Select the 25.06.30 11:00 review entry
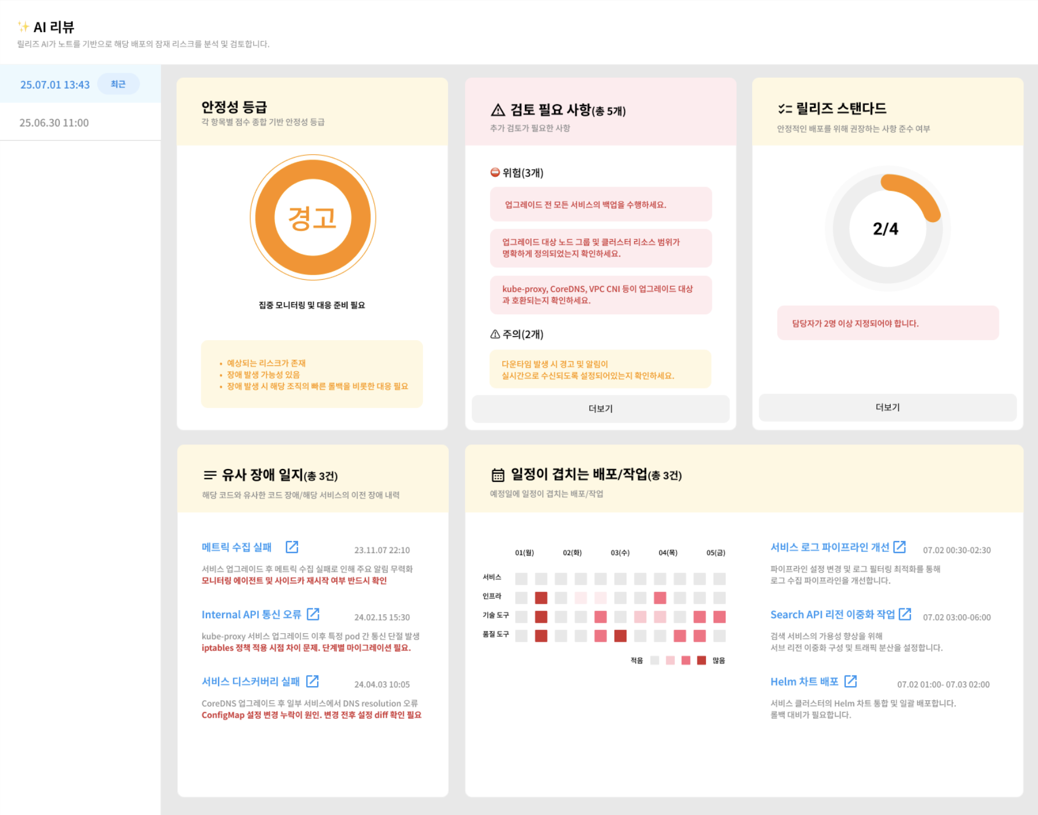Screen dimensions: 1038x815 (54, 123)
